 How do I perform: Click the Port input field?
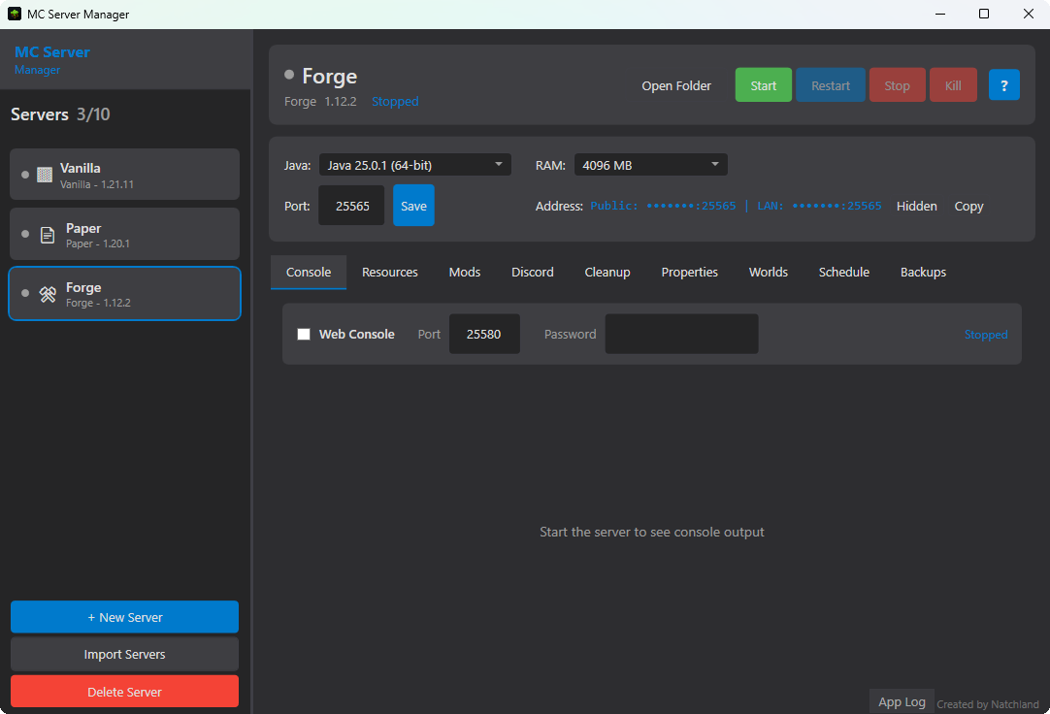(x=351, y=205)
